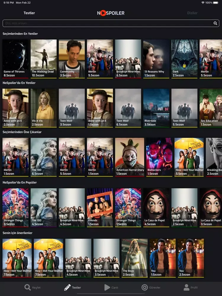Open Biohackers 1.Sezon poster
This screenshot has width=222, height=296.
[159, 157]
